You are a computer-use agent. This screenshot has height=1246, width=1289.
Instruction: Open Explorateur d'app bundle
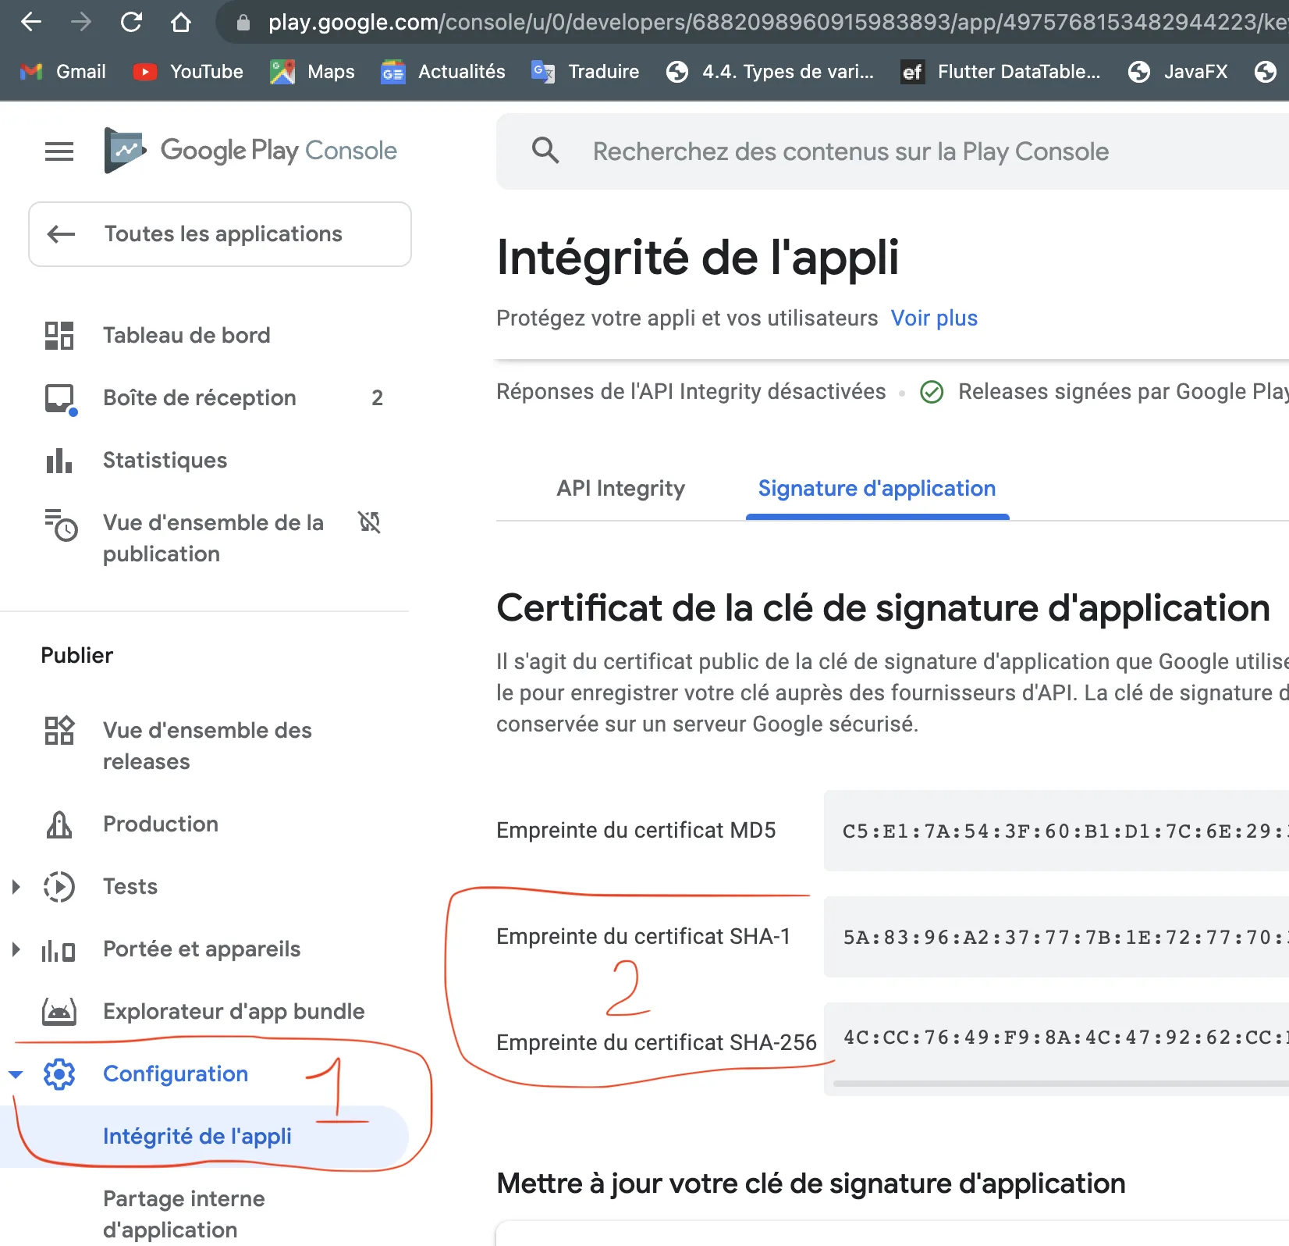(x=234, y=1012)
